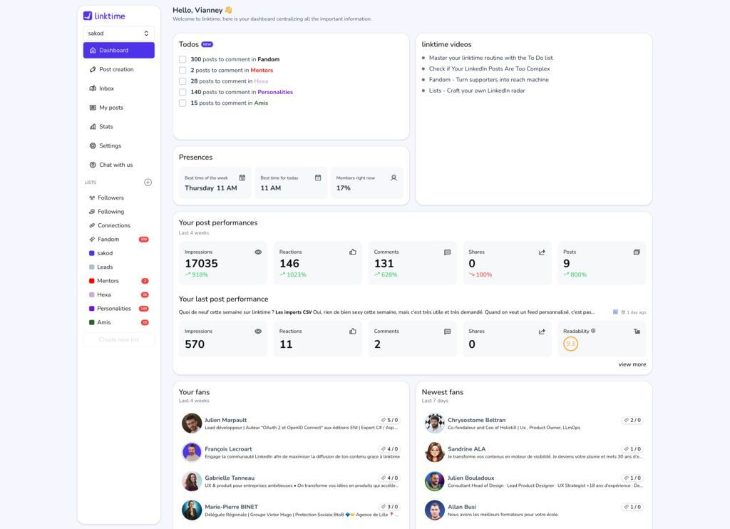Screen dimensions: 730x529
Task: Click Julien Marpault's 5/0 score badge
Action: [x=389, y=420]
